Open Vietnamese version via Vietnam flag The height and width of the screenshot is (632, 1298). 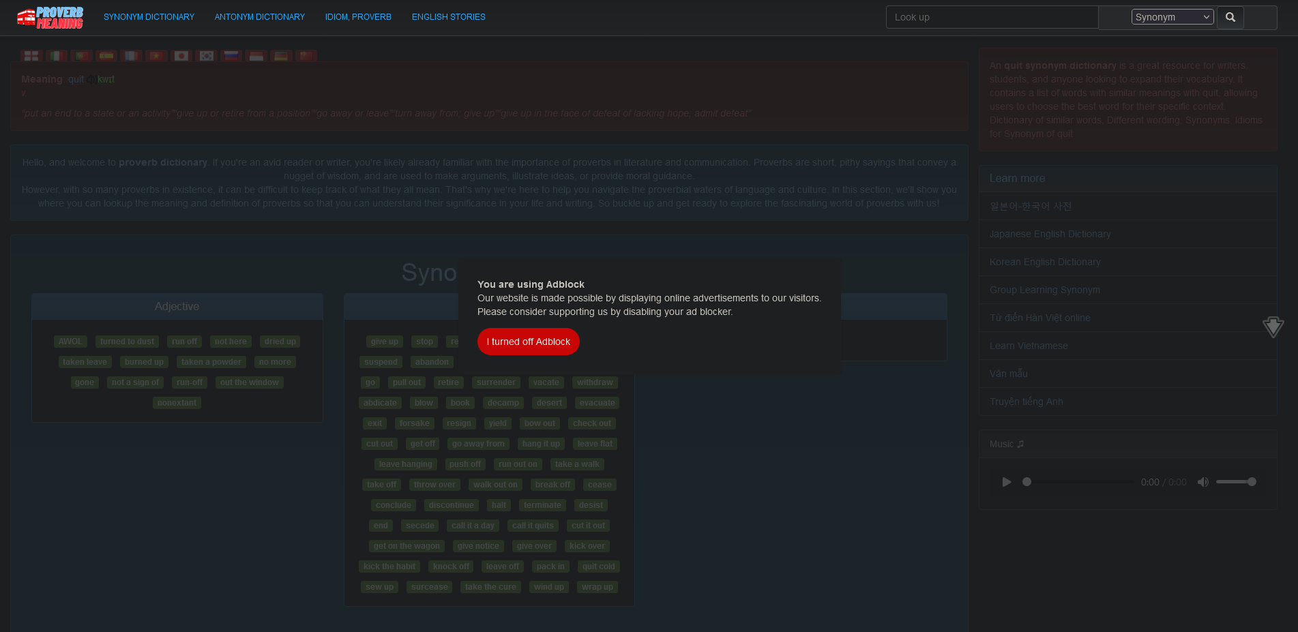coord(156,55)
